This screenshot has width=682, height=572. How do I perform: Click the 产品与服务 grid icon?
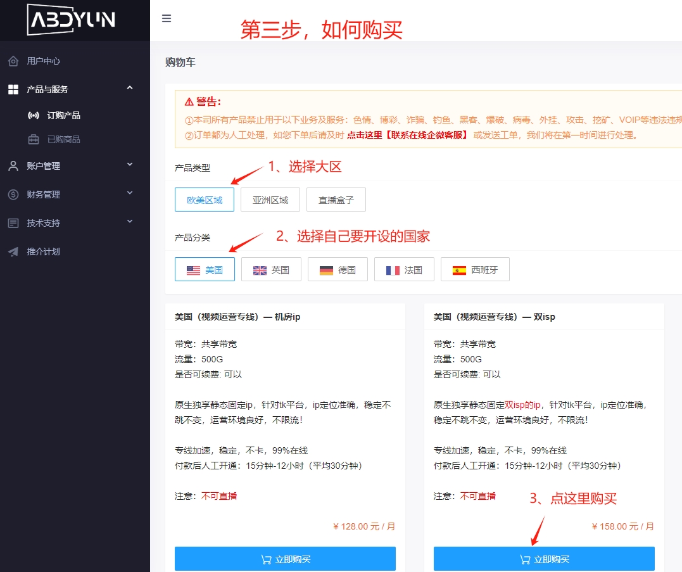13,90
